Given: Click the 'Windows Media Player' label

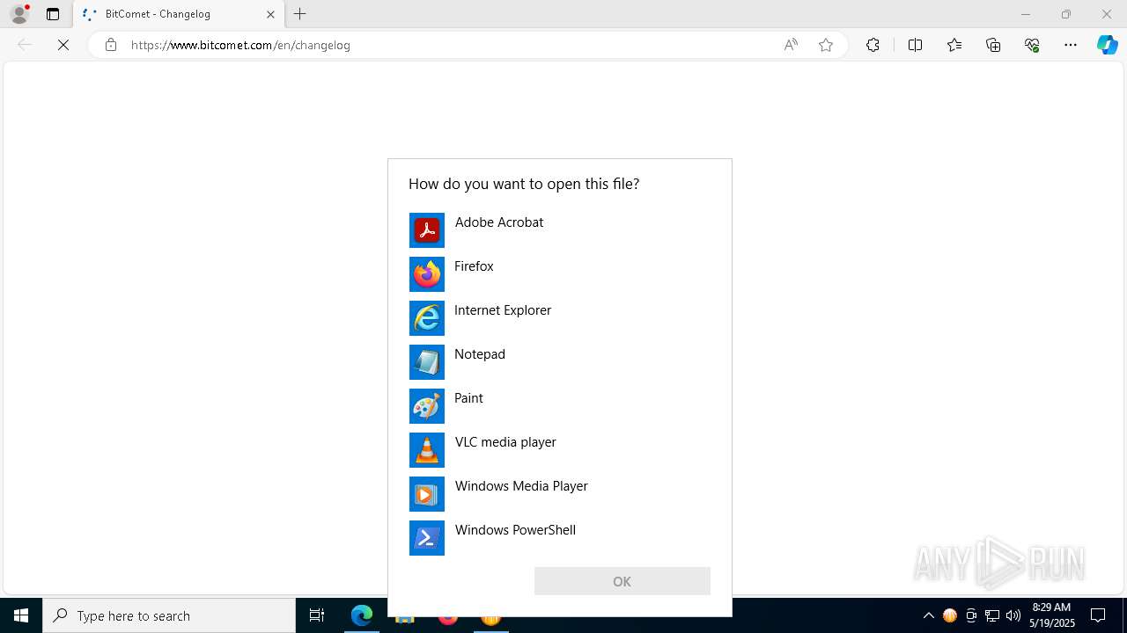Looking at the screenshot, I should pyautogui.click(x=521, y=486).
